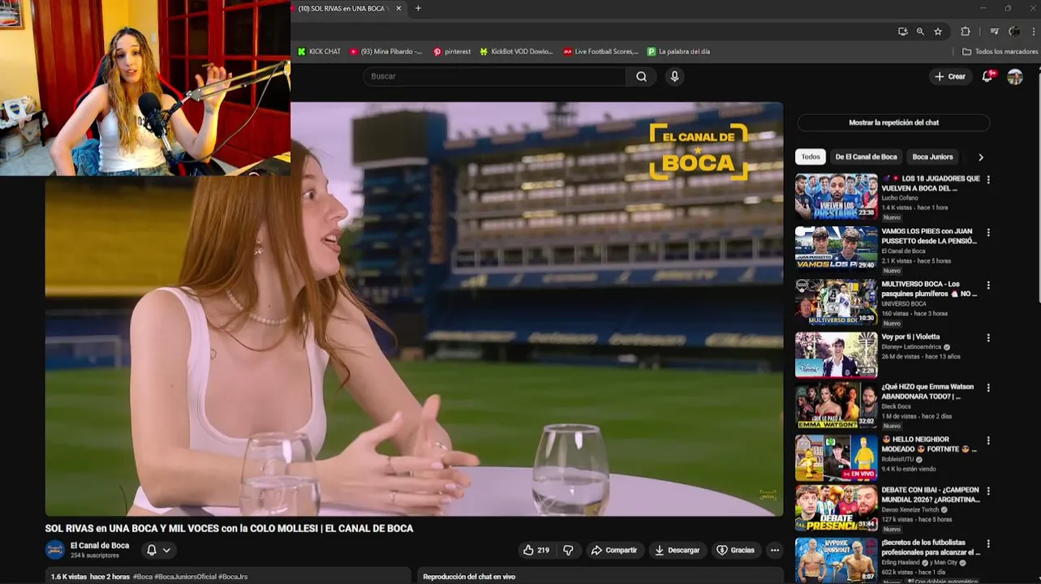Click Reproducción del chat en vivo text
The height and width of the screenshot is (584, 1041).
(x=469, y=577)
